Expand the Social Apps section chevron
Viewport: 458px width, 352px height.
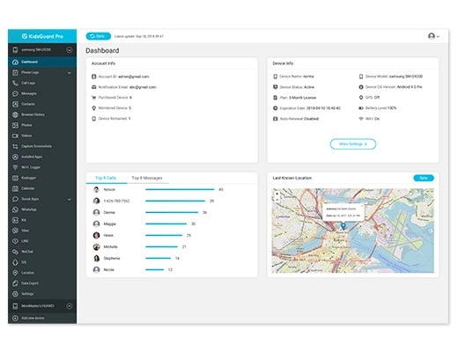point(70,200)
